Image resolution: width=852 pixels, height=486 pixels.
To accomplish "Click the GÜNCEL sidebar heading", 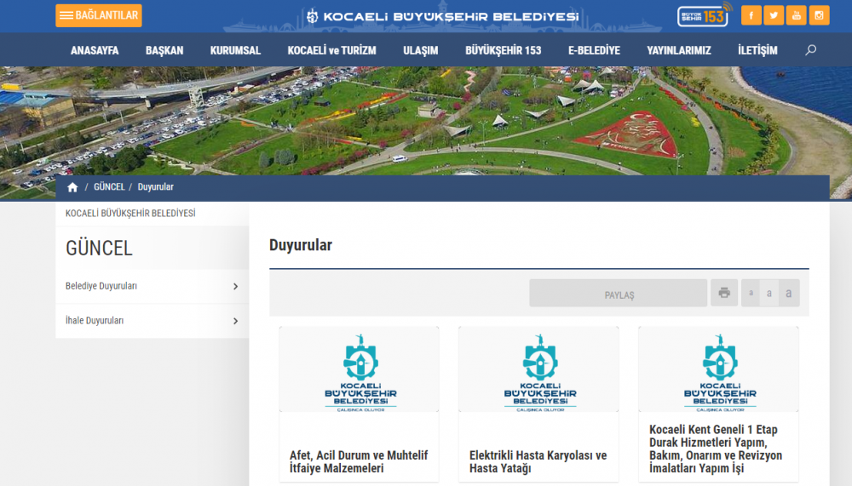I will pyautogui.click(x=99, y=249).
